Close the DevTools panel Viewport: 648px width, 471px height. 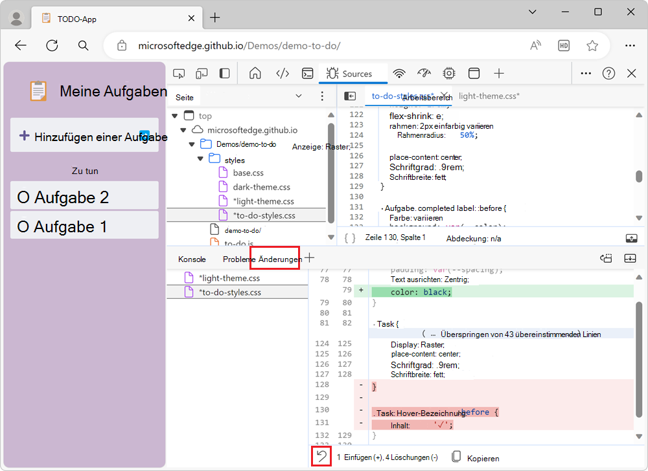pos(631,73)
